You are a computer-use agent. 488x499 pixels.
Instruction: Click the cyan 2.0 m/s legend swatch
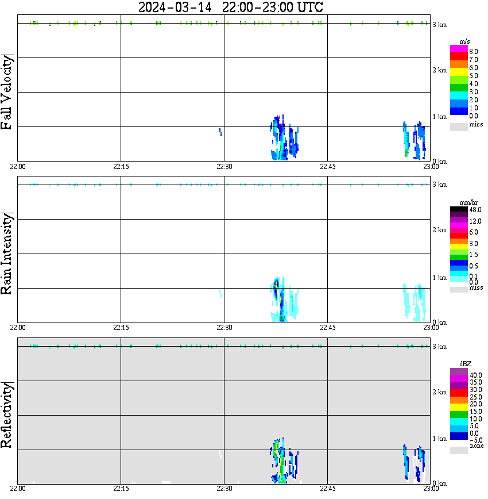click(459, 96)
